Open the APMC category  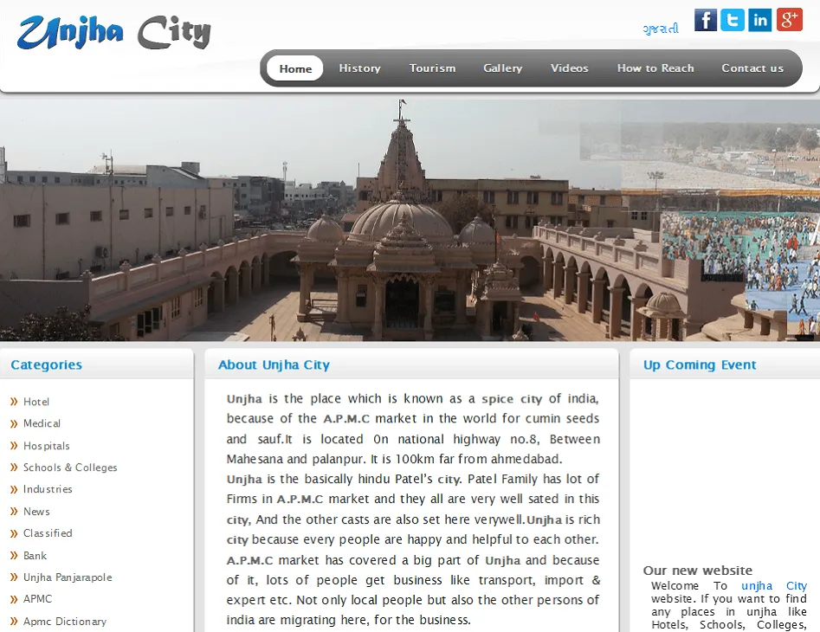pyautogui.click(x=37, y=599)
